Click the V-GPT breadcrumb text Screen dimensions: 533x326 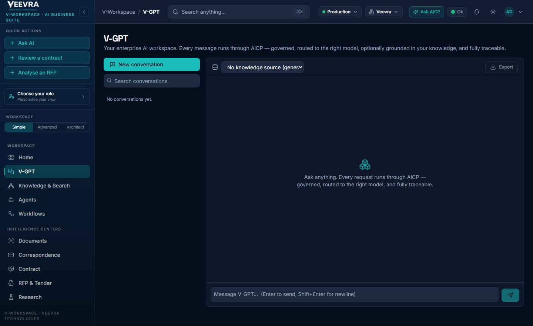[x=151, y=12]
